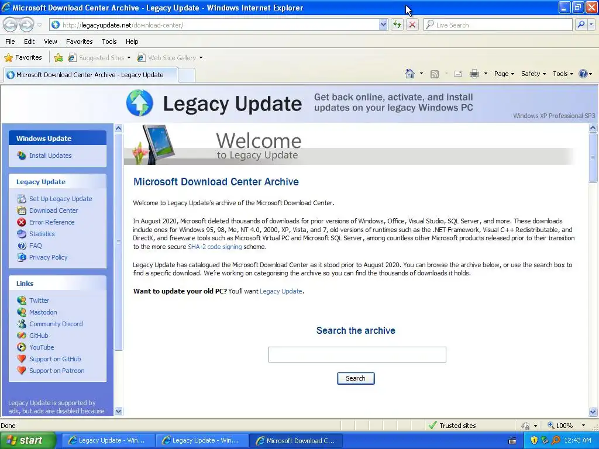The image size is (599, 449).
Task: Click the YouTube media icon
Action: [x=22, y=347]
